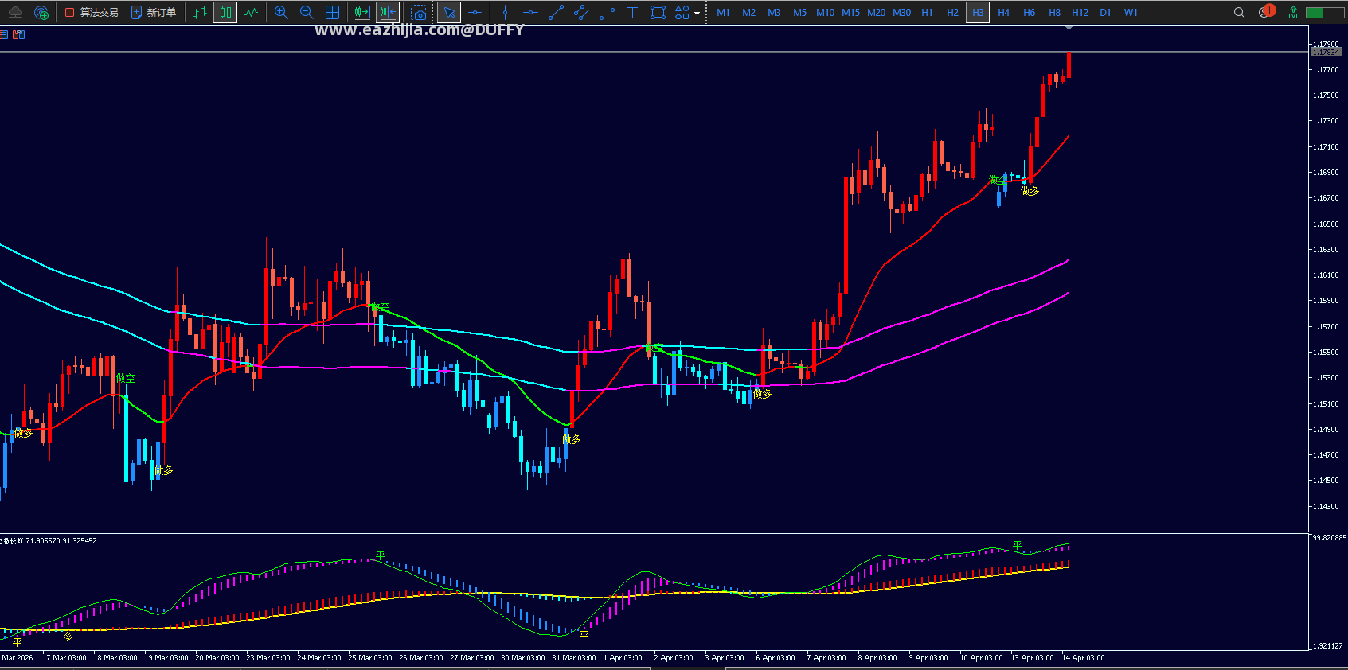This screenshot has height=670, width=1348.
Task: Click the 1.15500 price axis value
Action: tap(1326, 352)
